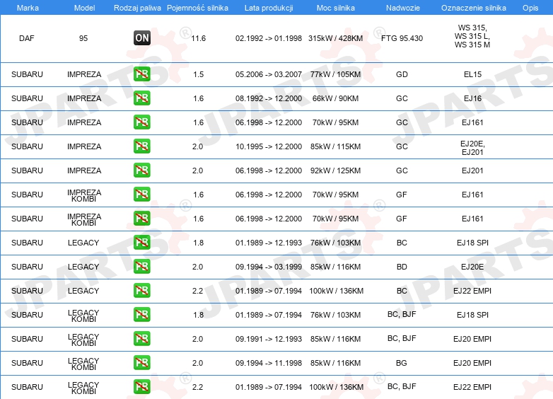Click the dates '02.1992 -> 01.1998'
The image size is (553, 399).
tap(269, 38)
